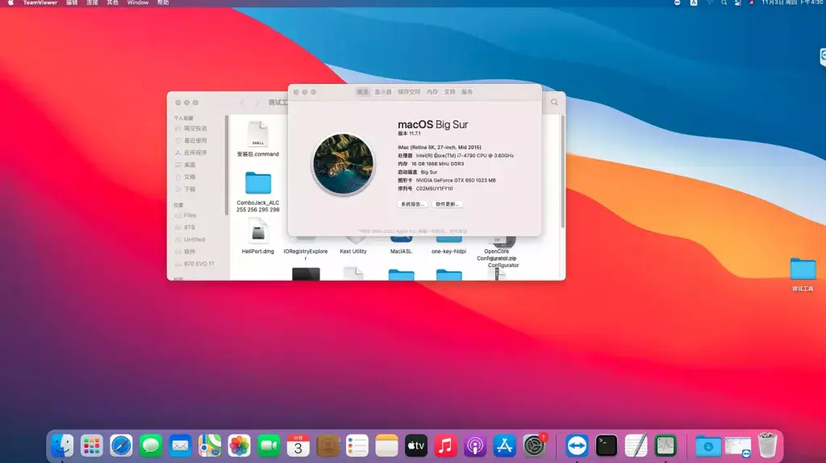
Task: Switch to 显示器 tab
Action: tap(383, 92)
